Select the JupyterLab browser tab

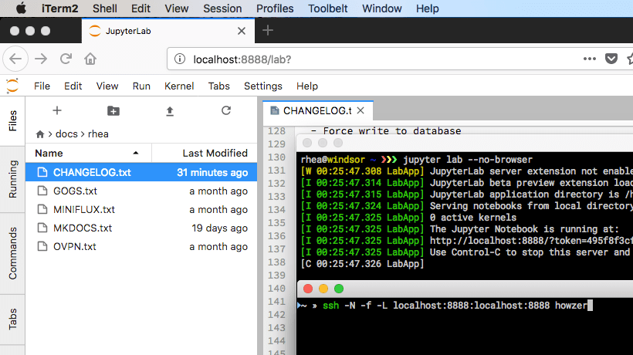click(168, 31)
